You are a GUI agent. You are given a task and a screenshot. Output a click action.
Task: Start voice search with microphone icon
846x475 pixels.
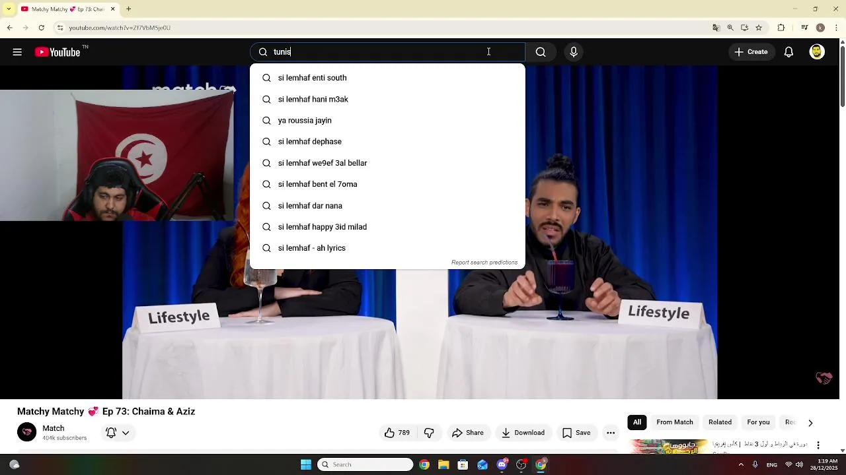[x=574, y=52]
